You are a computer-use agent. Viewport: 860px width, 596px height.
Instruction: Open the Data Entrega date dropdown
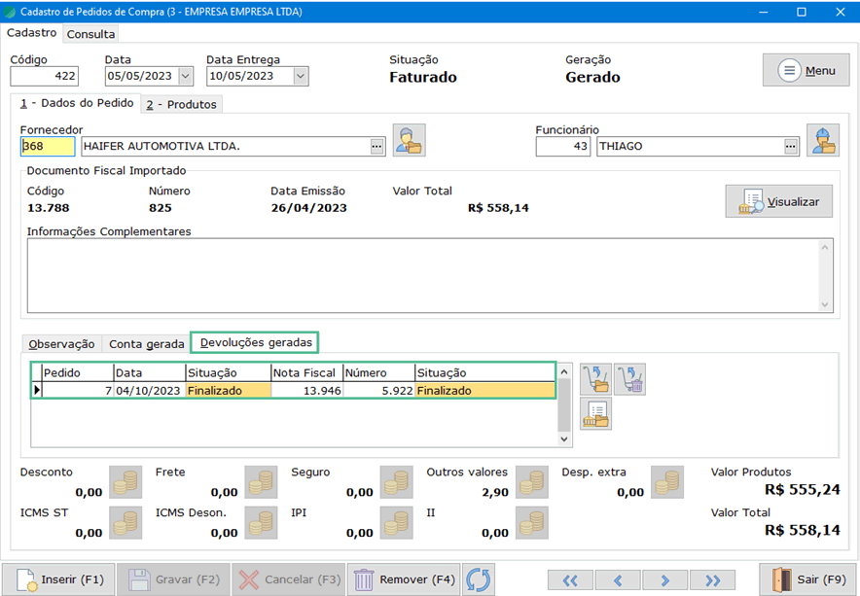[301, 76]
